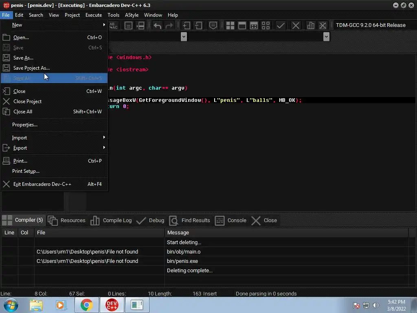
Task: Click Exit Embarcadero Dev-C++
Action: [54, 184]
